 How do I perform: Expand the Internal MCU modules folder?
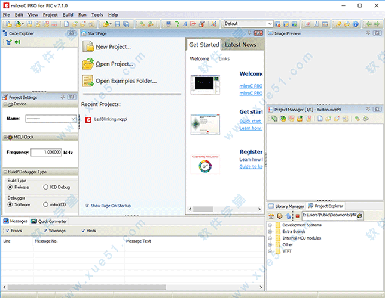[x=270, y=238]
